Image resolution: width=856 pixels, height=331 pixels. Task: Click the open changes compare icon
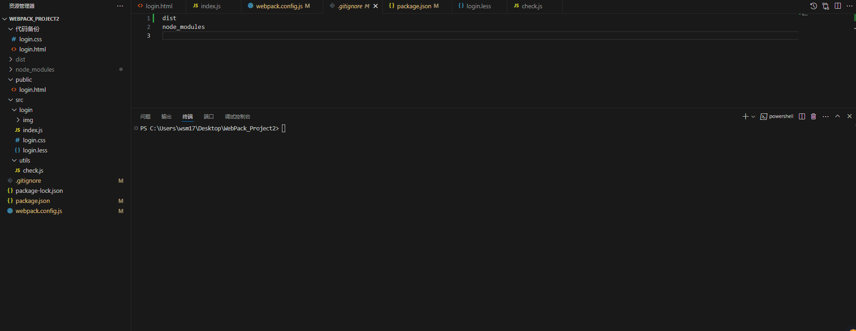click(x=826, y=6)
